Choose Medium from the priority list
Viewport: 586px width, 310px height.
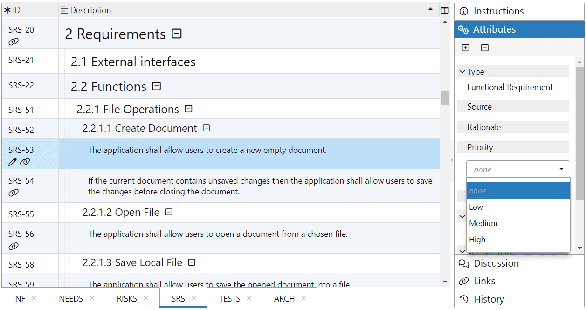coord(483,223)
